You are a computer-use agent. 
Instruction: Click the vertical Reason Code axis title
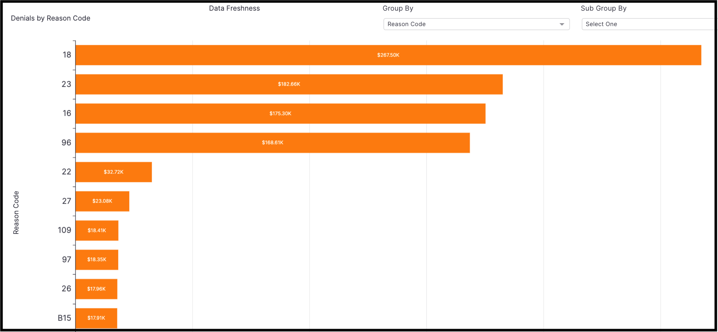(x=16, y=213)
